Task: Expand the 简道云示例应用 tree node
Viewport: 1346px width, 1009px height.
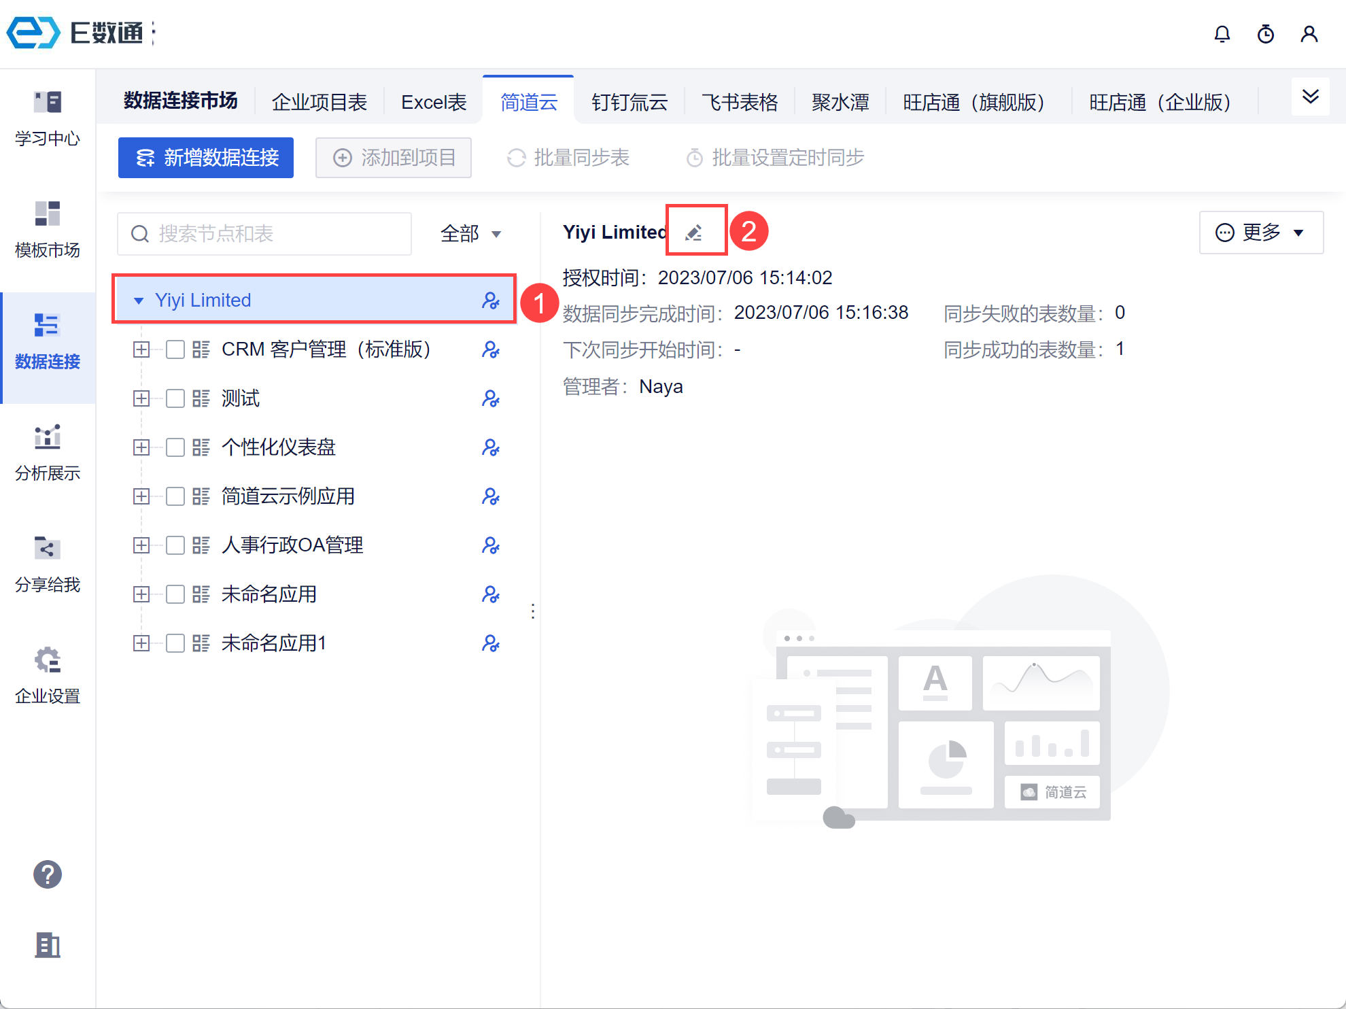Action: click(x=141, y=496)
